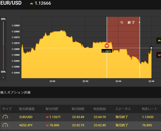
Task: Click the small arrow handle right of 終了
Action: [139, 22]
